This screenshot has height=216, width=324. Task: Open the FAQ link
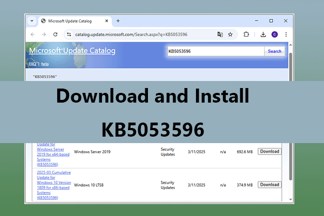tap(32, 64)
